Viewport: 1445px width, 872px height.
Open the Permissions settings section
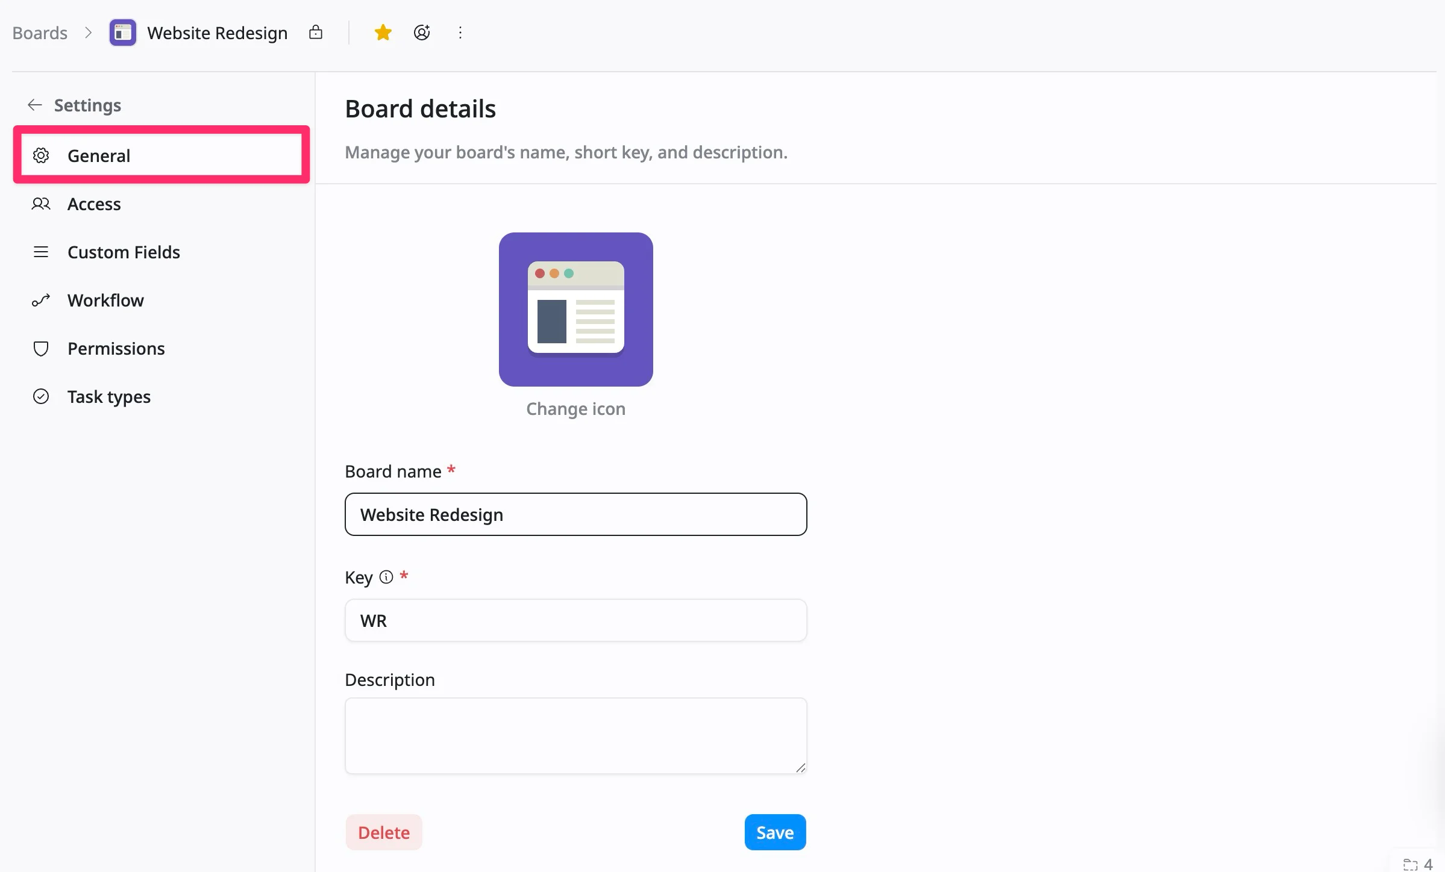pos(161,349)
